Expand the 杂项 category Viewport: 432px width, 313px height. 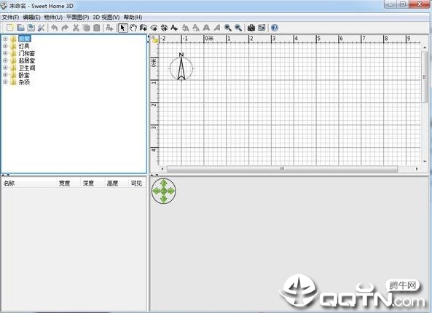coord(5,82)
